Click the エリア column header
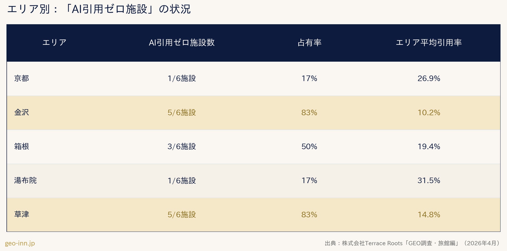 (55, 42)
